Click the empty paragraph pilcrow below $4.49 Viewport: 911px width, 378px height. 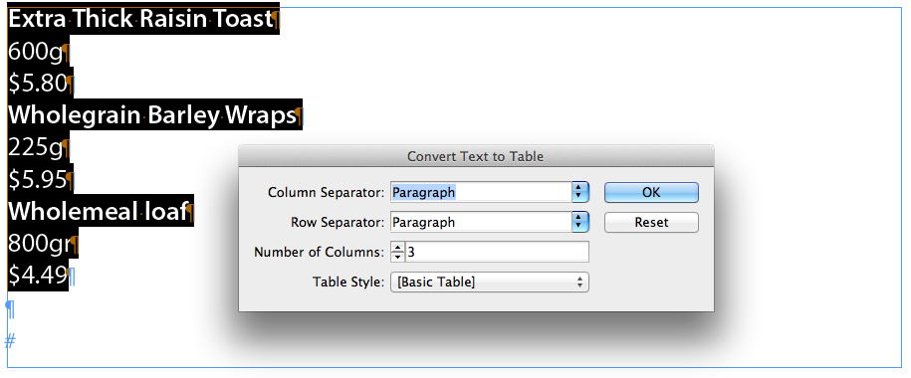tap(11, 310)
